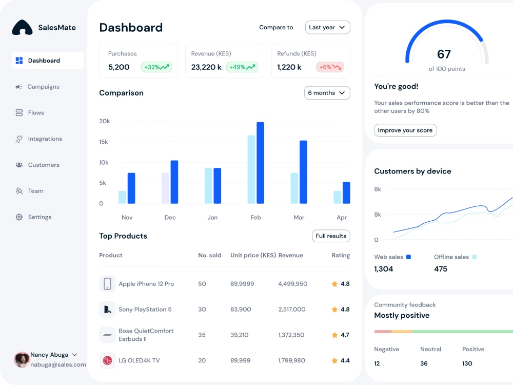Screen dimensions: 513x385
Task: Click the dark-blue Dec bar in chart
Action: [x=174, y=182]
